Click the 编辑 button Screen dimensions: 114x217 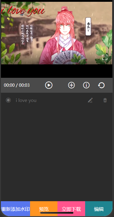99,209
